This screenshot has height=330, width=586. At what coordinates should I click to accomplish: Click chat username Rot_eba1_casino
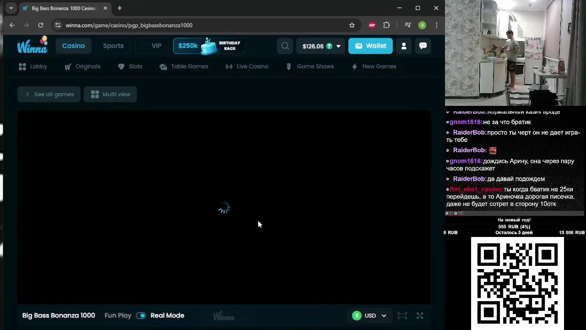476,189
